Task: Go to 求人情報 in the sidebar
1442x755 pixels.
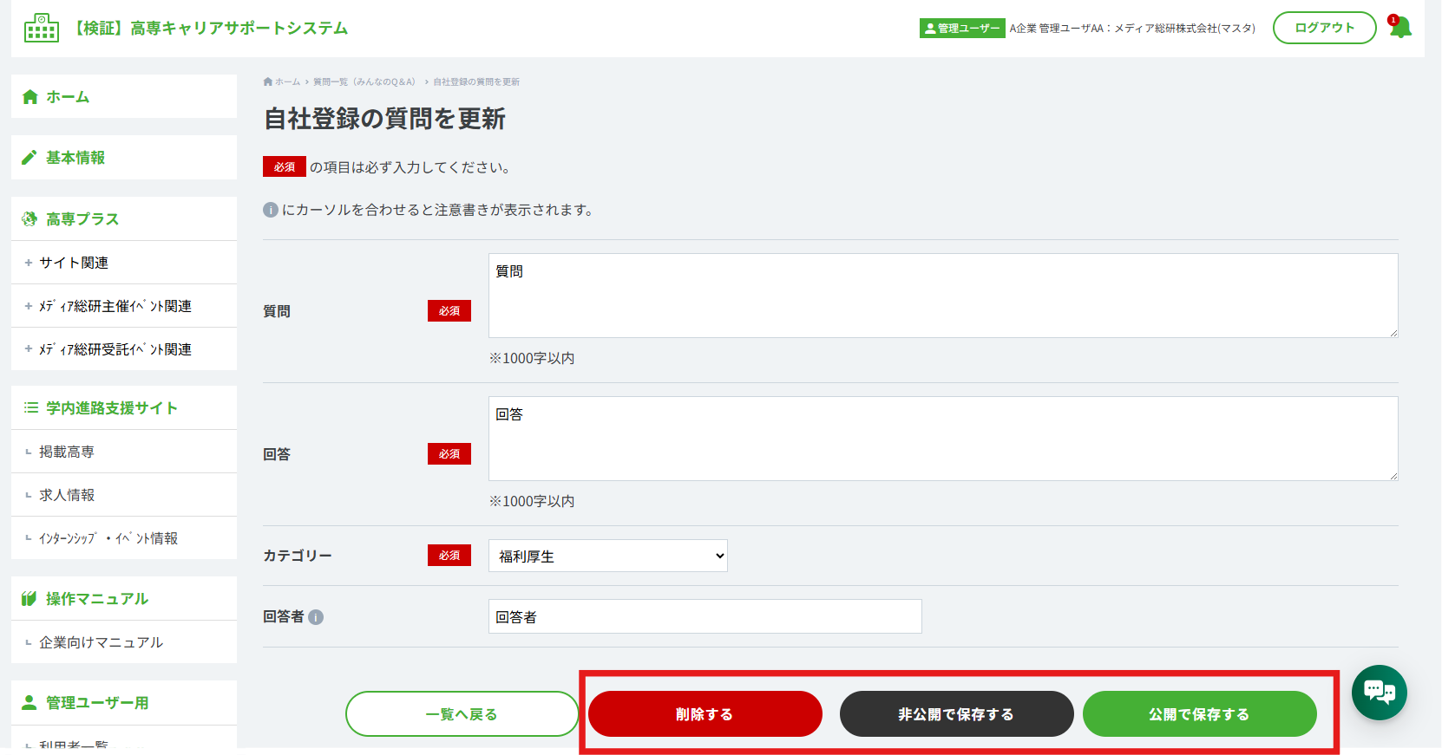Action: pos(124,495)
